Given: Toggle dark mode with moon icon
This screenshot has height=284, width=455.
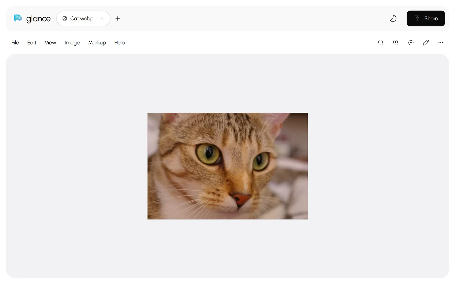Looking at the screenshot, I should 393,18.
